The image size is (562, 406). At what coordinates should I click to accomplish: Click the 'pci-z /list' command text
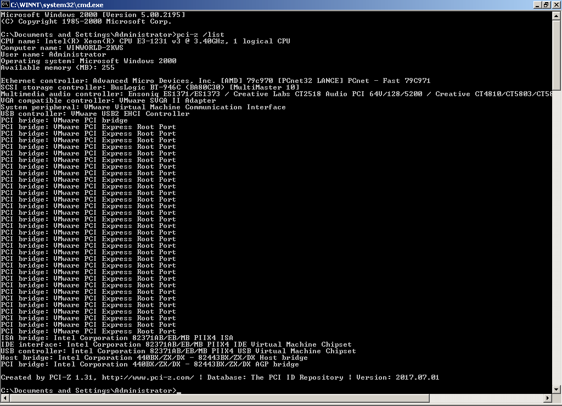pos(201,35)
